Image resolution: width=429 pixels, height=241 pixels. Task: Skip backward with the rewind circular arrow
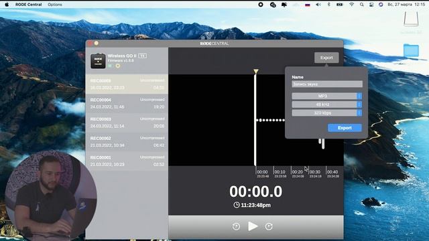[236, 226]
